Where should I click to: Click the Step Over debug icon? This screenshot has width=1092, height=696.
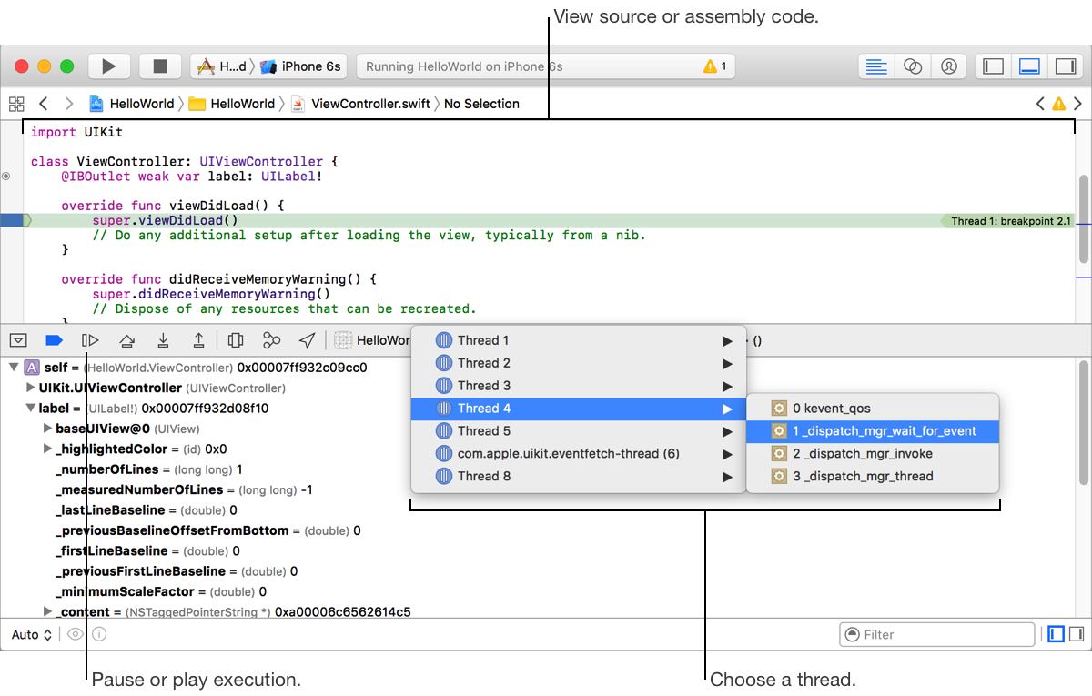point(127,340)
